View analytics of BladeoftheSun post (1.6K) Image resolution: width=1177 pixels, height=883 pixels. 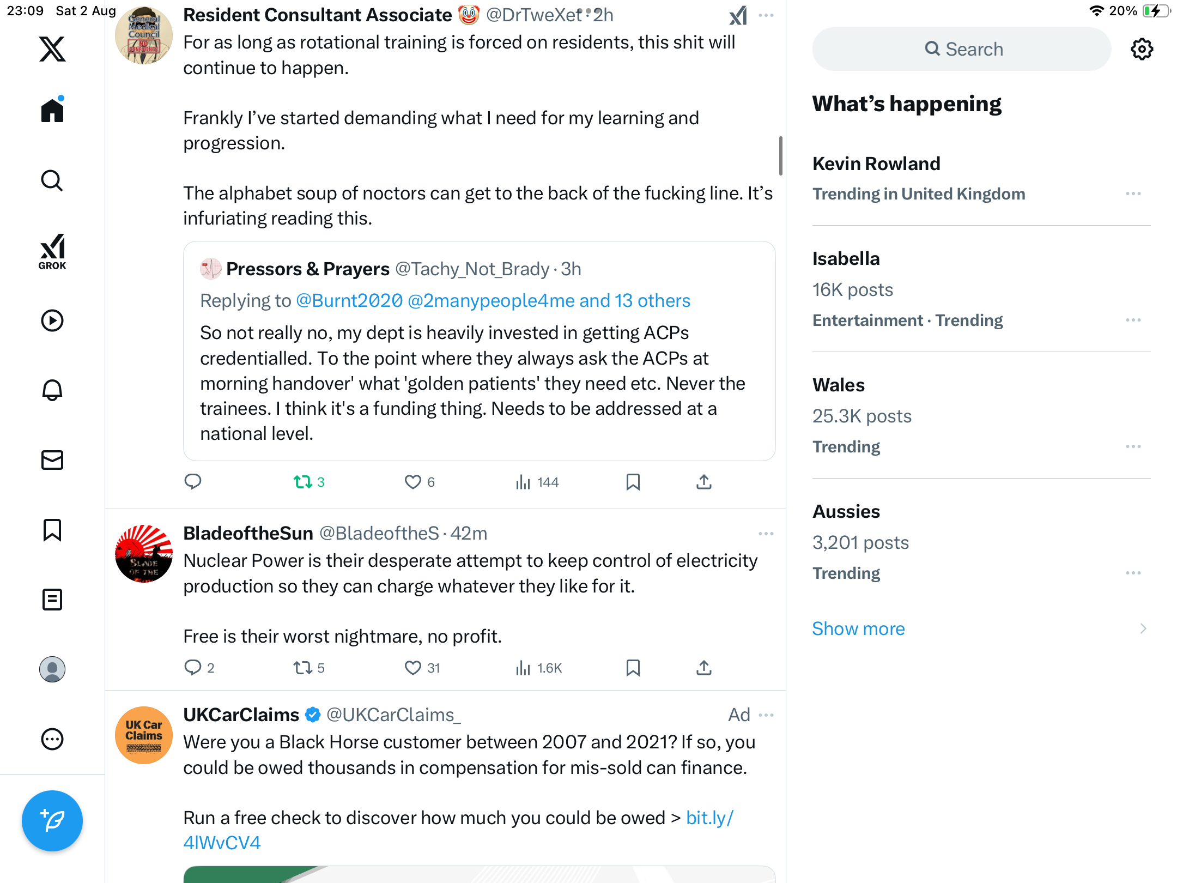(538, 668)
